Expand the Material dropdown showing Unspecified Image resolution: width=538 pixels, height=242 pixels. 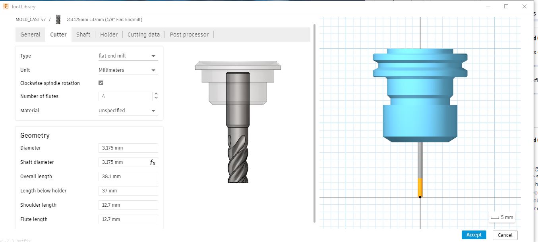[x=128, y=111]
